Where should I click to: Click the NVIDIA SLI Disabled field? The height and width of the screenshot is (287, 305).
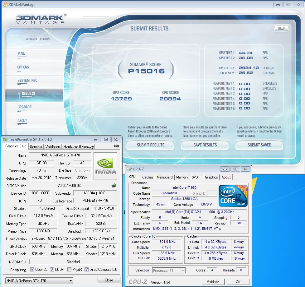[73, 262]
